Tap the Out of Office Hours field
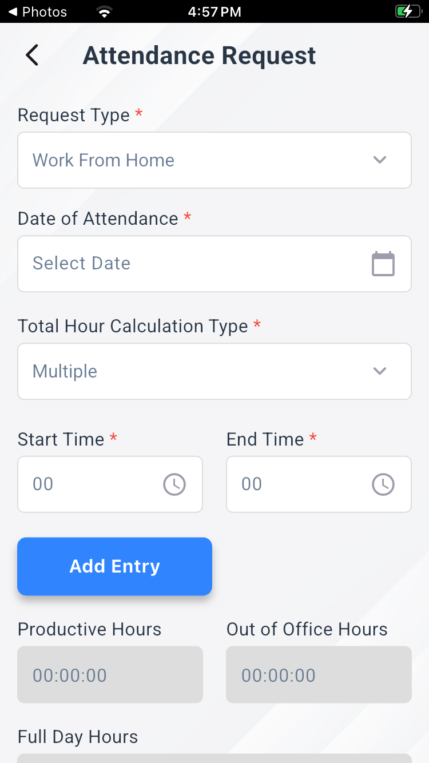Screen dimensions: 429x763 click(319, 675)
